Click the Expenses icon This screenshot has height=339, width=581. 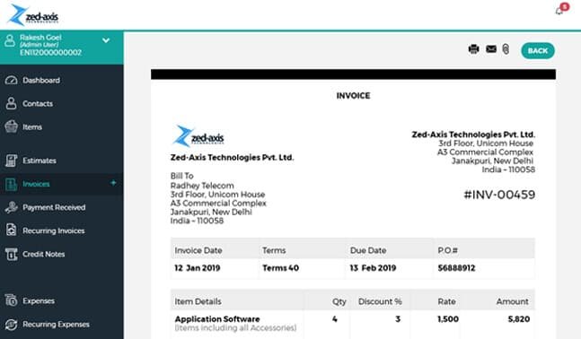pos(11,300)
